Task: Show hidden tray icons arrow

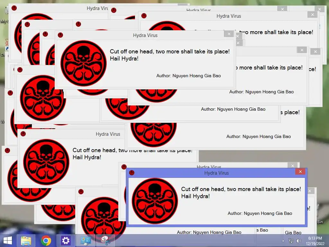Action: coord(283,241)
